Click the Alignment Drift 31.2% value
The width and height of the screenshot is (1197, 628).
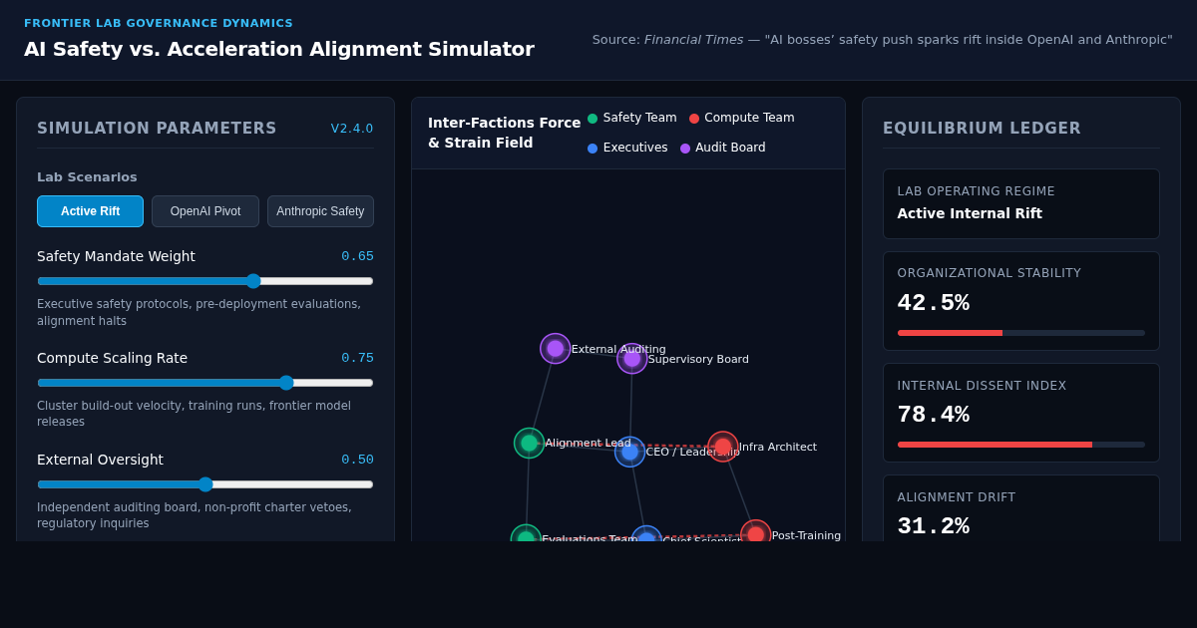[x=934, y=526]
